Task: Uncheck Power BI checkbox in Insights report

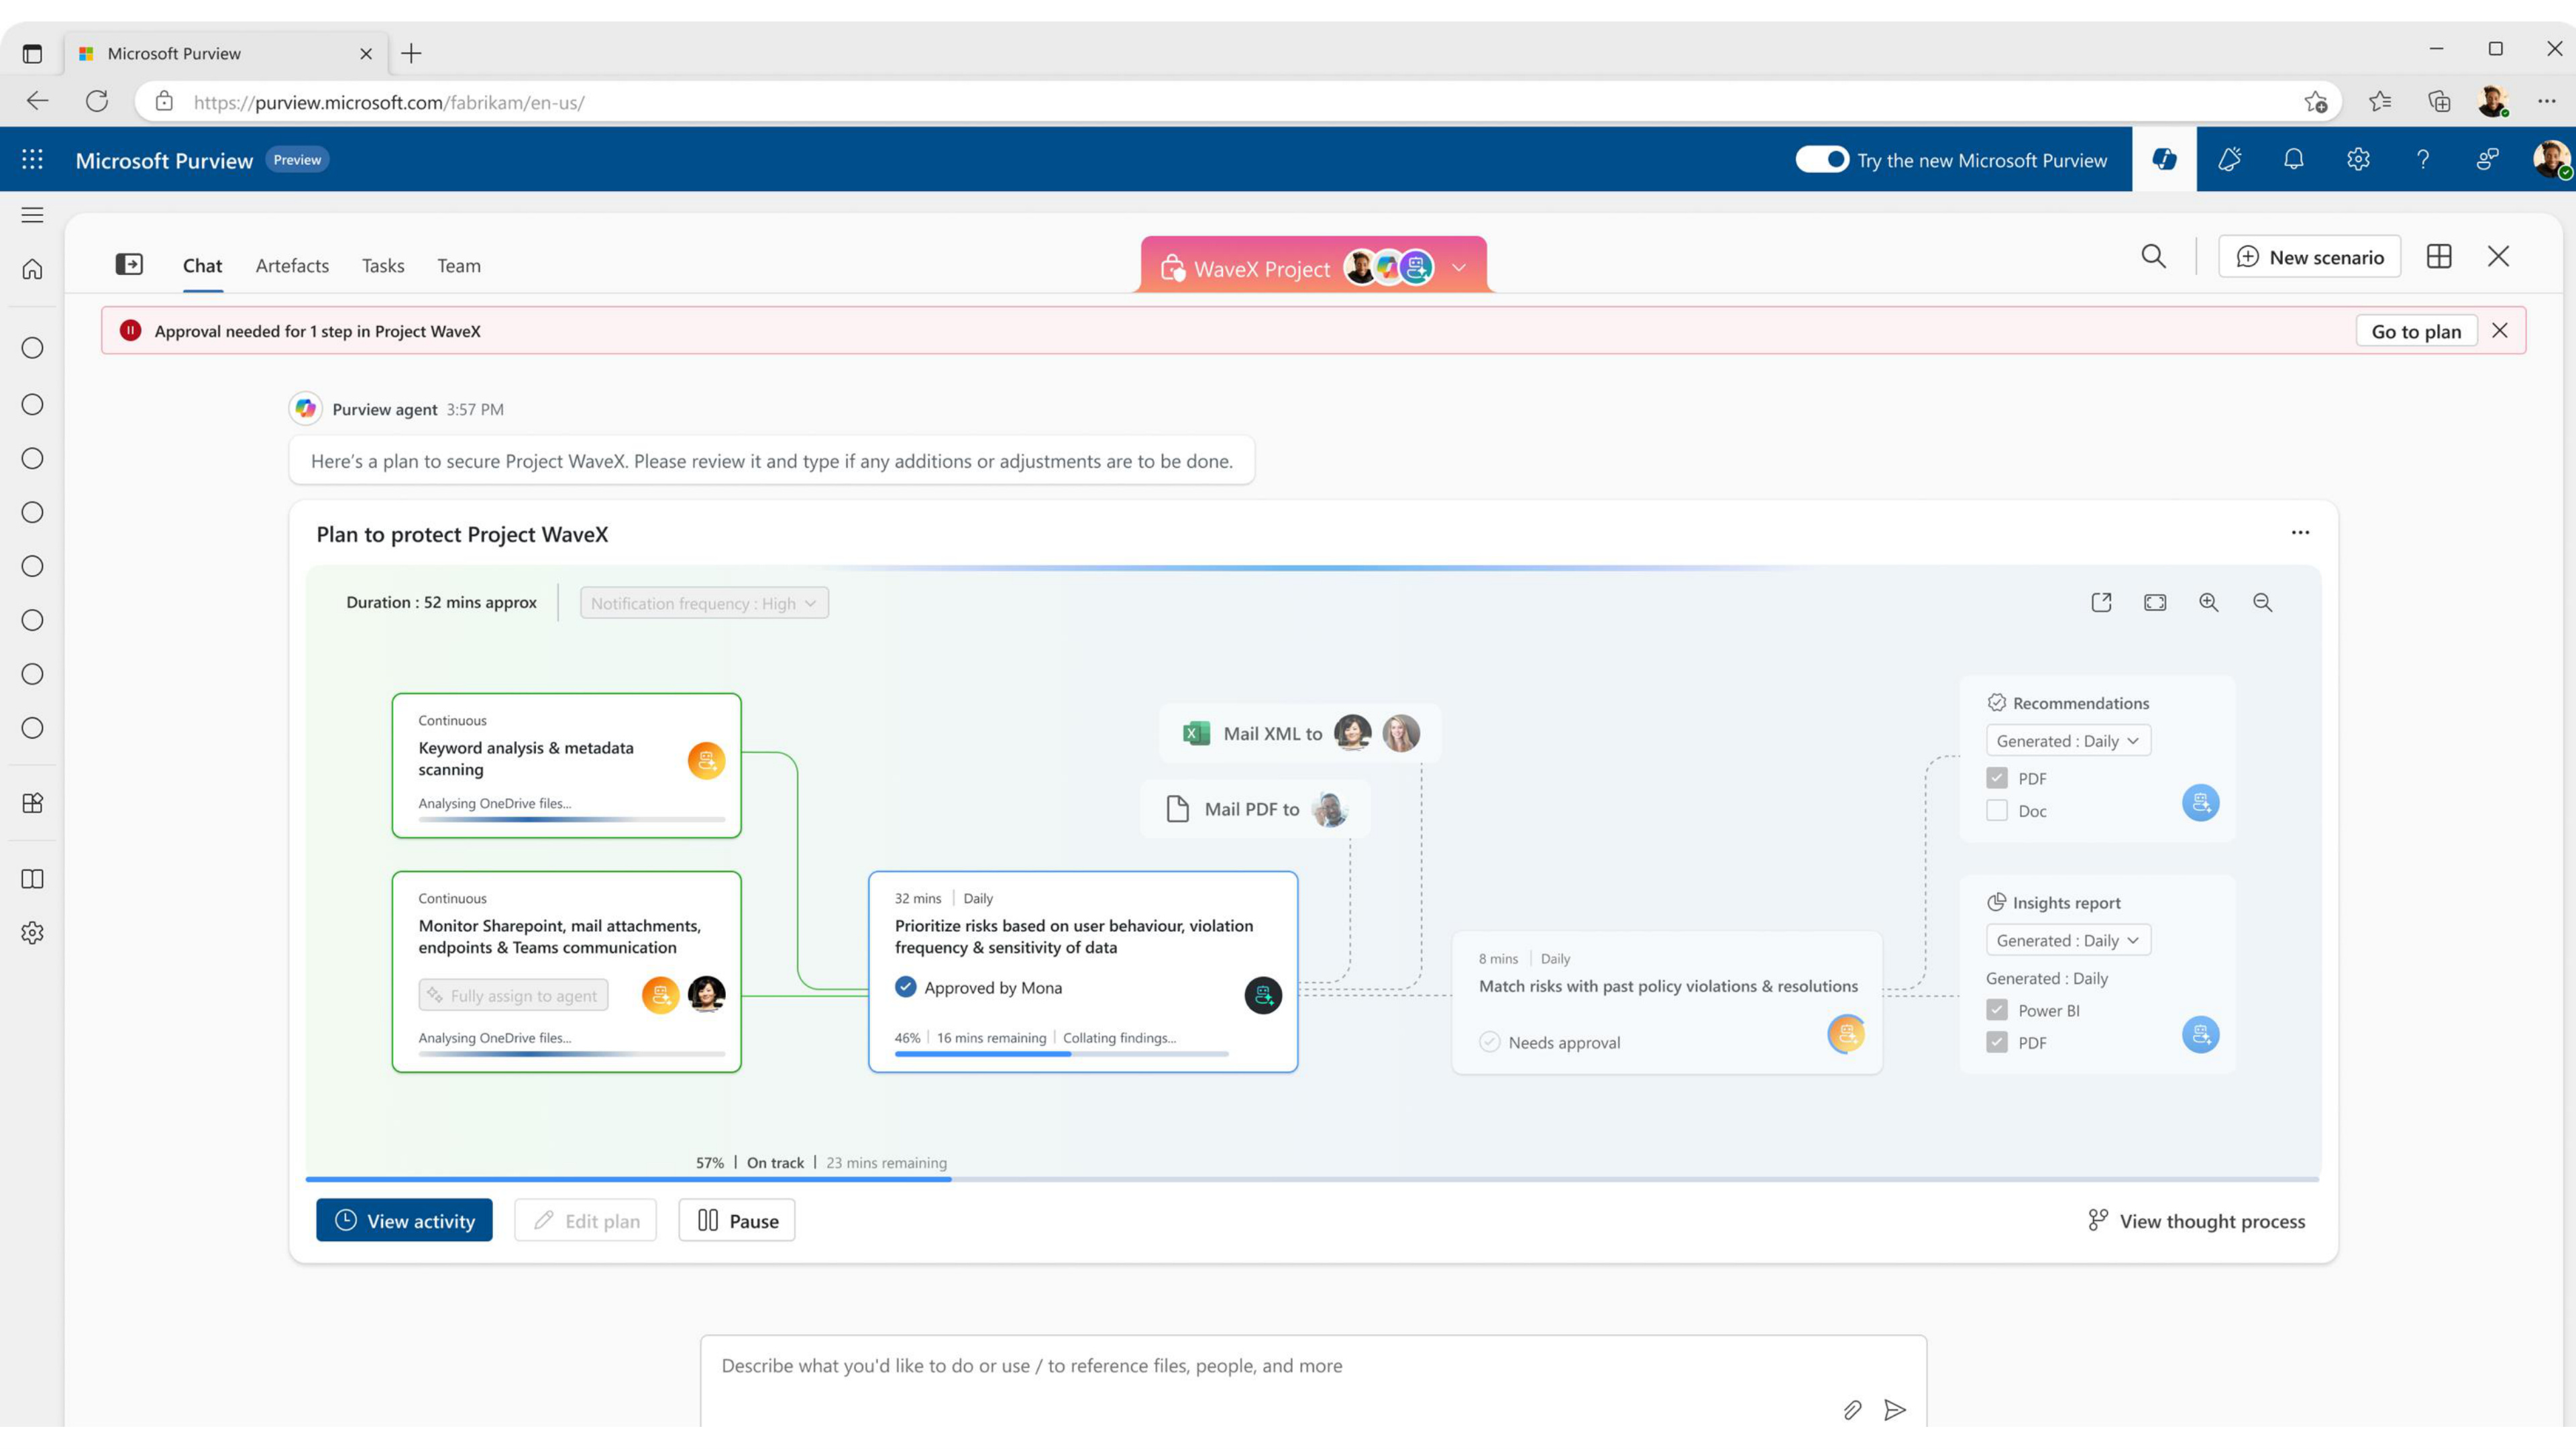Action: [1997, 1010]
